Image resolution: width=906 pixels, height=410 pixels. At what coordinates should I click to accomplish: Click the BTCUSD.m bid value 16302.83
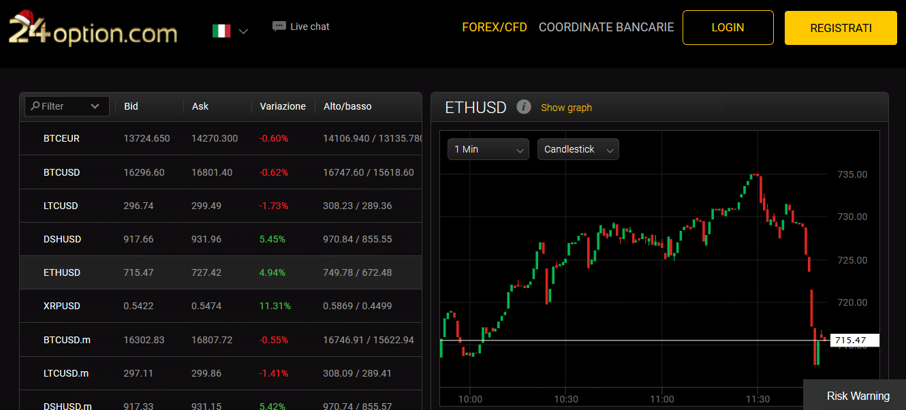coord(144,340)
